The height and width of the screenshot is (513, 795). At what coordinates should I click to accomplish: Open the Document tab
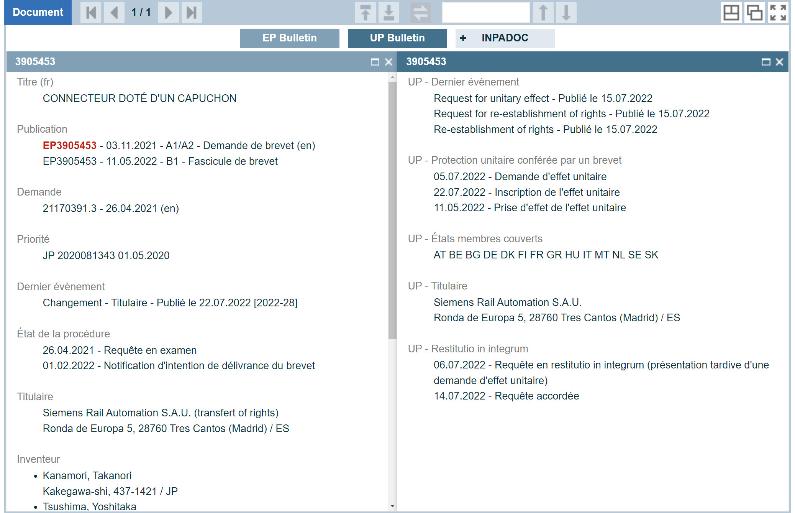coord(38,12)
